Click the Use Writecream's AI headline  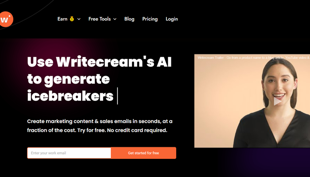click(x=99, y=62)
